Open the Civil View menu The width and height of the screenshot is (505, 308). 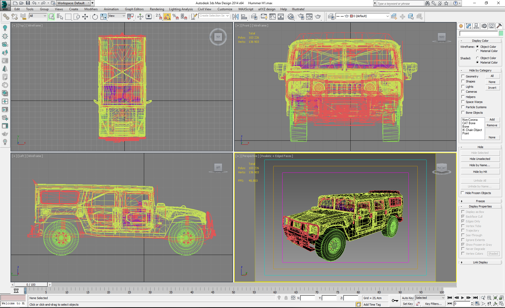click(204, 9)
